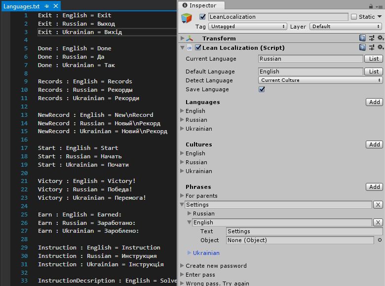This screenshot has width=385, height=286.
Task: Toggle the Save Language checkbox
Action: pyautogui.click(x=262, y=89)
